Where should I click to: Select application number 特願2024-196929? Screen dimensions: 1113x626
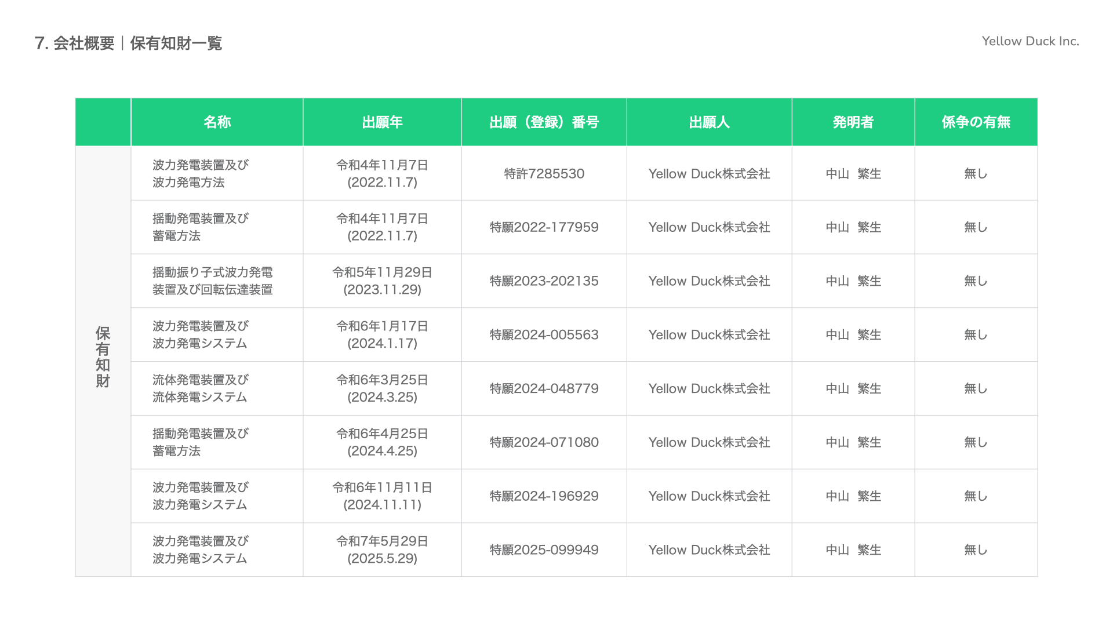544,496
